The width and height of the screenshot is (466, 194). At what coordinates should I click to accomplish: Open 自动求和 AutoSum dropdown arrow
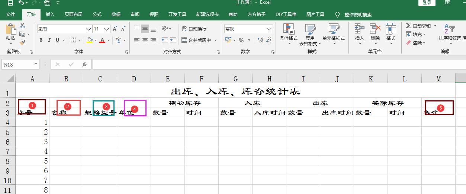434,26
